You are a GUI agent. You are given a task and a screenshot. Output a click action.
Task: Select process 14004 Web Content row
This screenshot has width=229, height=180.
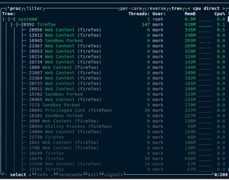[114, 132]
